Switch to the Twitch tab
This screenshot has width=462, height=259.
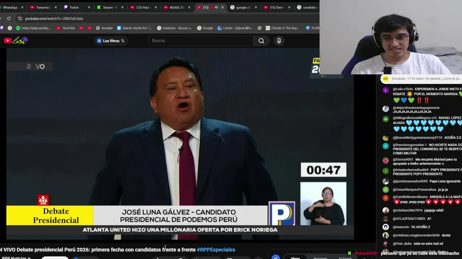coord(74,7)
